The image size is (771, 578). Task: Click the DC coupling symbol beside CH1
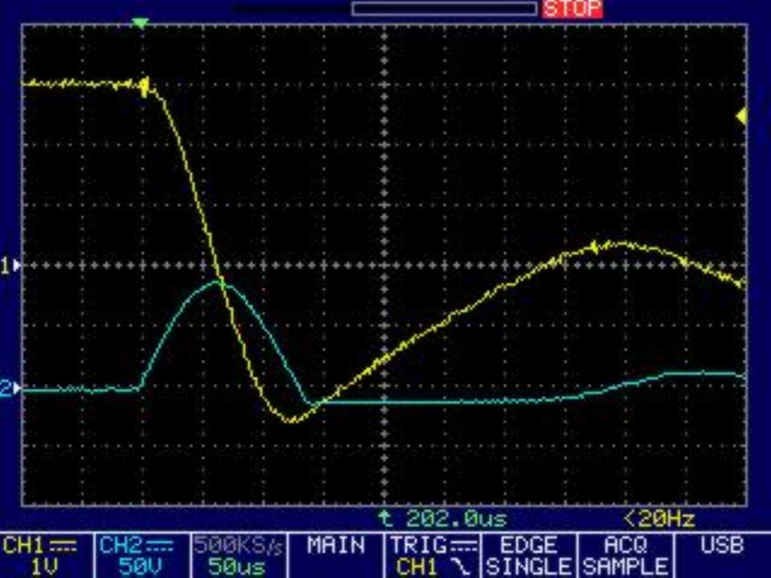point(63,546)
